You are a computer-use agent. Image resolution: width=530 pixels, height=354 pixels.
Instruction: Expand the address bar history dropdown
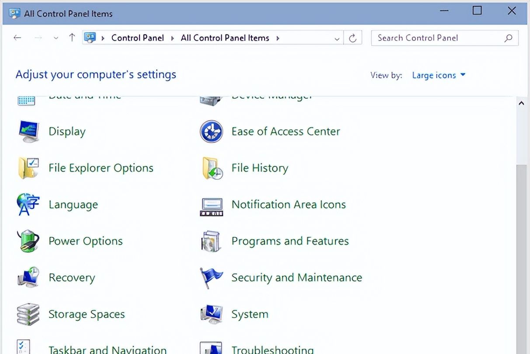click(x=337, y=38)
